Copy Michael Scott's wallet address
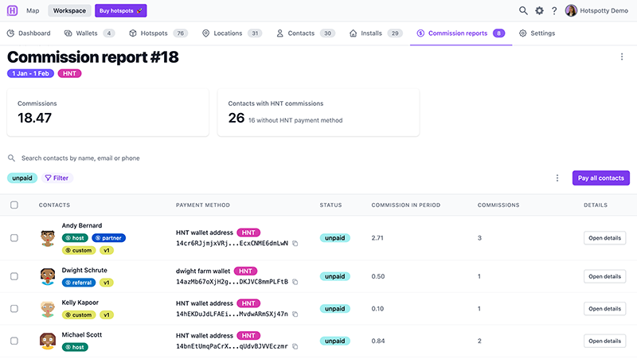The height and width of the screenshot is (363, 637). [x=295, y=346]
